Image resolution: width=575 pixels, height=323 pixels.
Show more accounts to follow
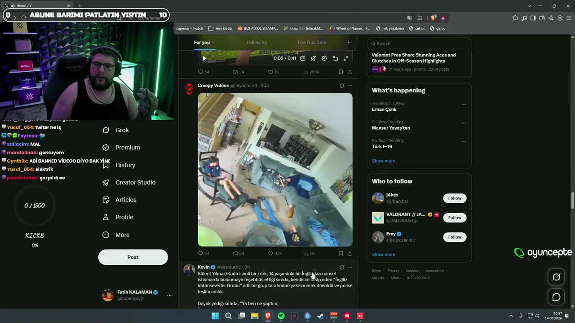coord(384,254)
